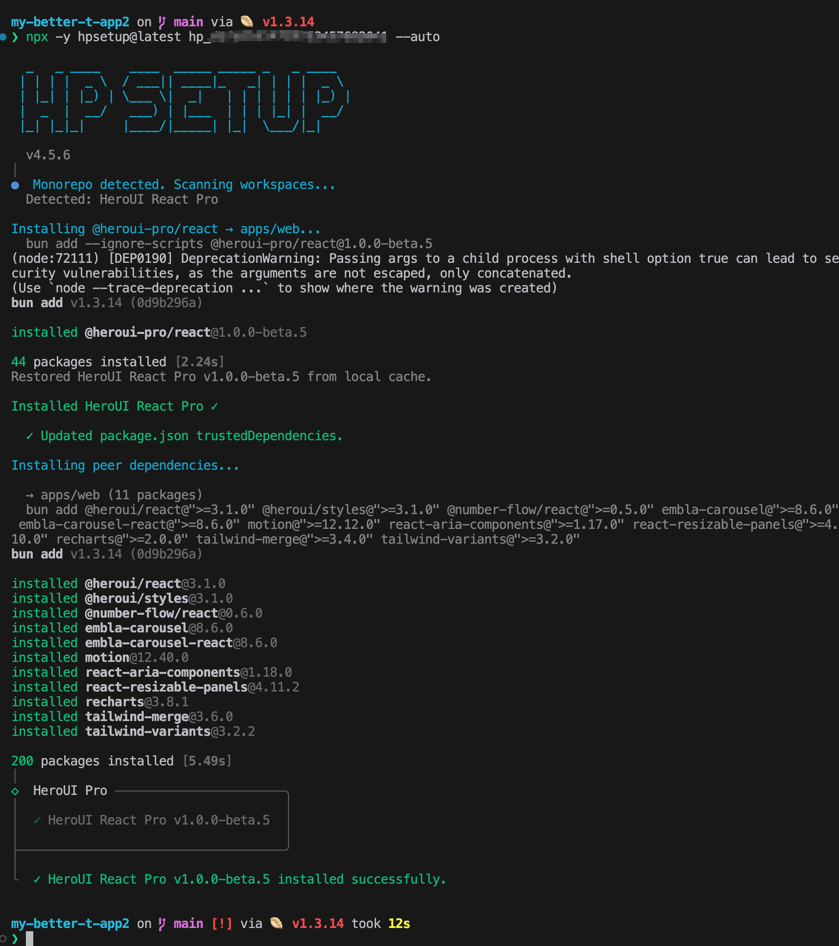Click the '--auto' flag text
Screen dimensions: 839x946
(418, 36)
